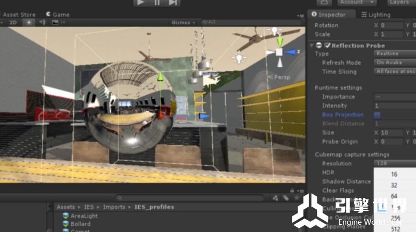This screenshot has height=232, width=416.
Task: Open the Account dropdown
Action: point(358,3)
